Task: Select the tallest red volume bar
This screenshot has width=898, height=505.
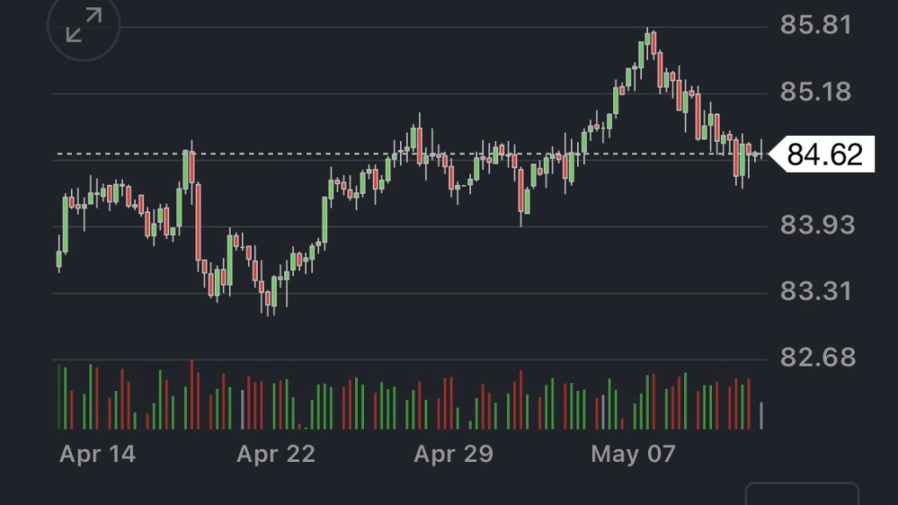Action: click(192, 395)
